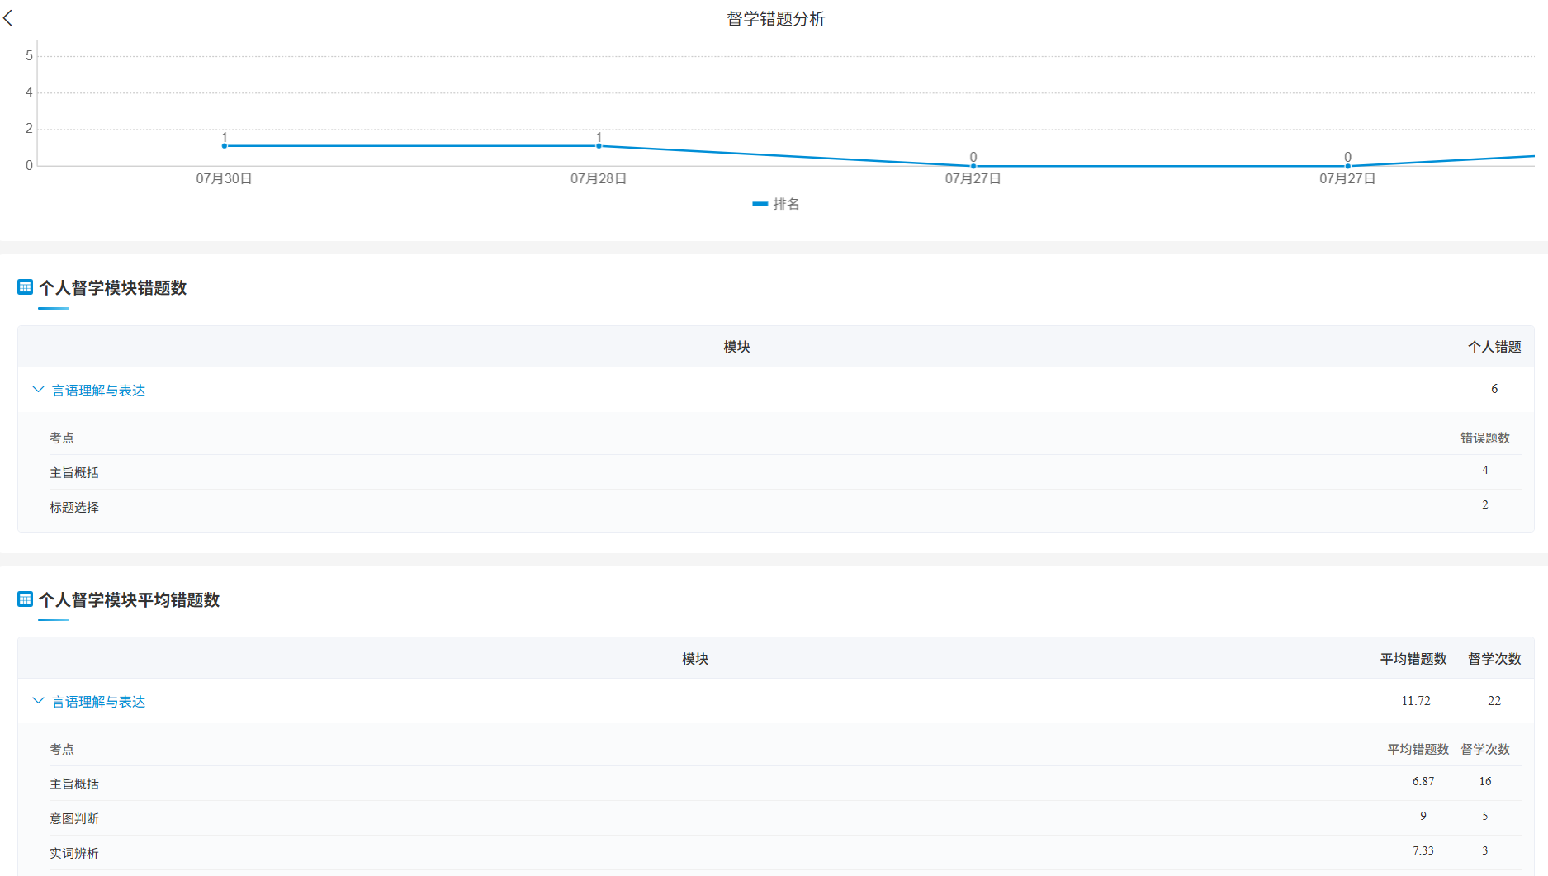The height and width of the screenshot is (876, 1548).
Task: Click the 督学次数 value 22
Action: [x=1494, y=701]
